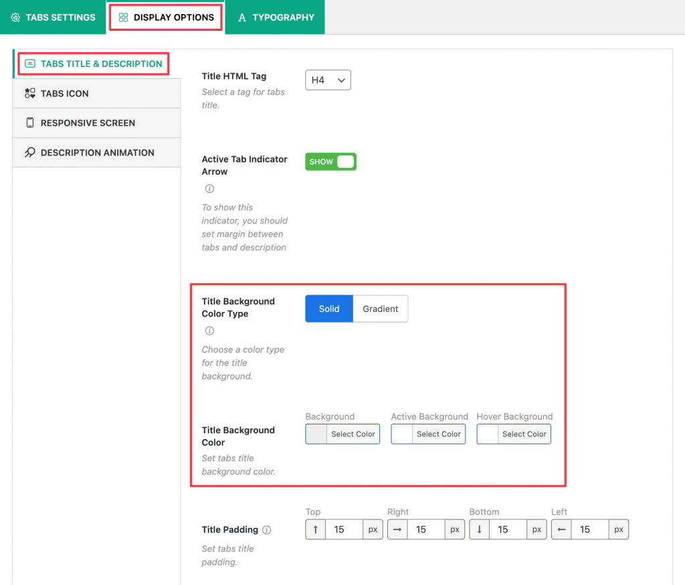Click the Background color swatch
The image size is (685, 585).
pos(316,434)
